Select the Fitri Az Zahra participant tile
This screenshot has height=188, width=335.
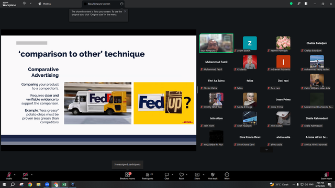pyautogui.click(x=216, y=80)
